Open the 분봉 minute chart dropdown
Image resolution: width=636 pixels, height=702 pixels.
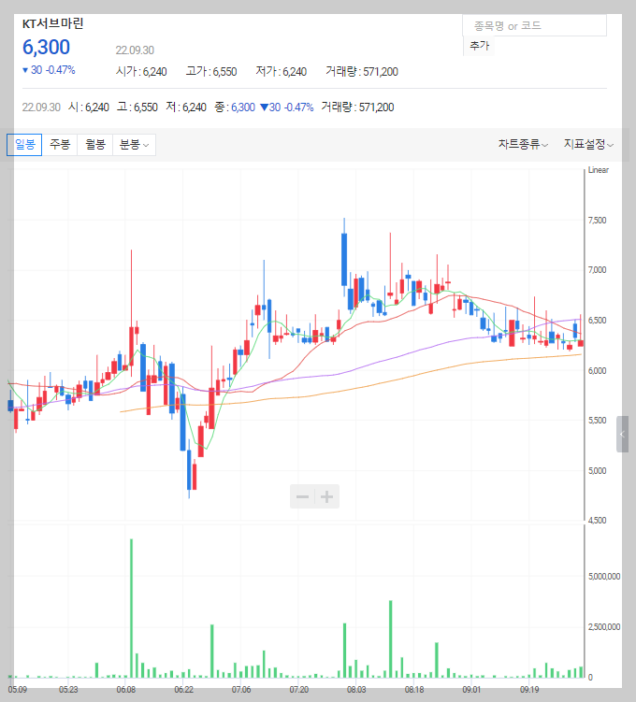(x=134, y=145)
